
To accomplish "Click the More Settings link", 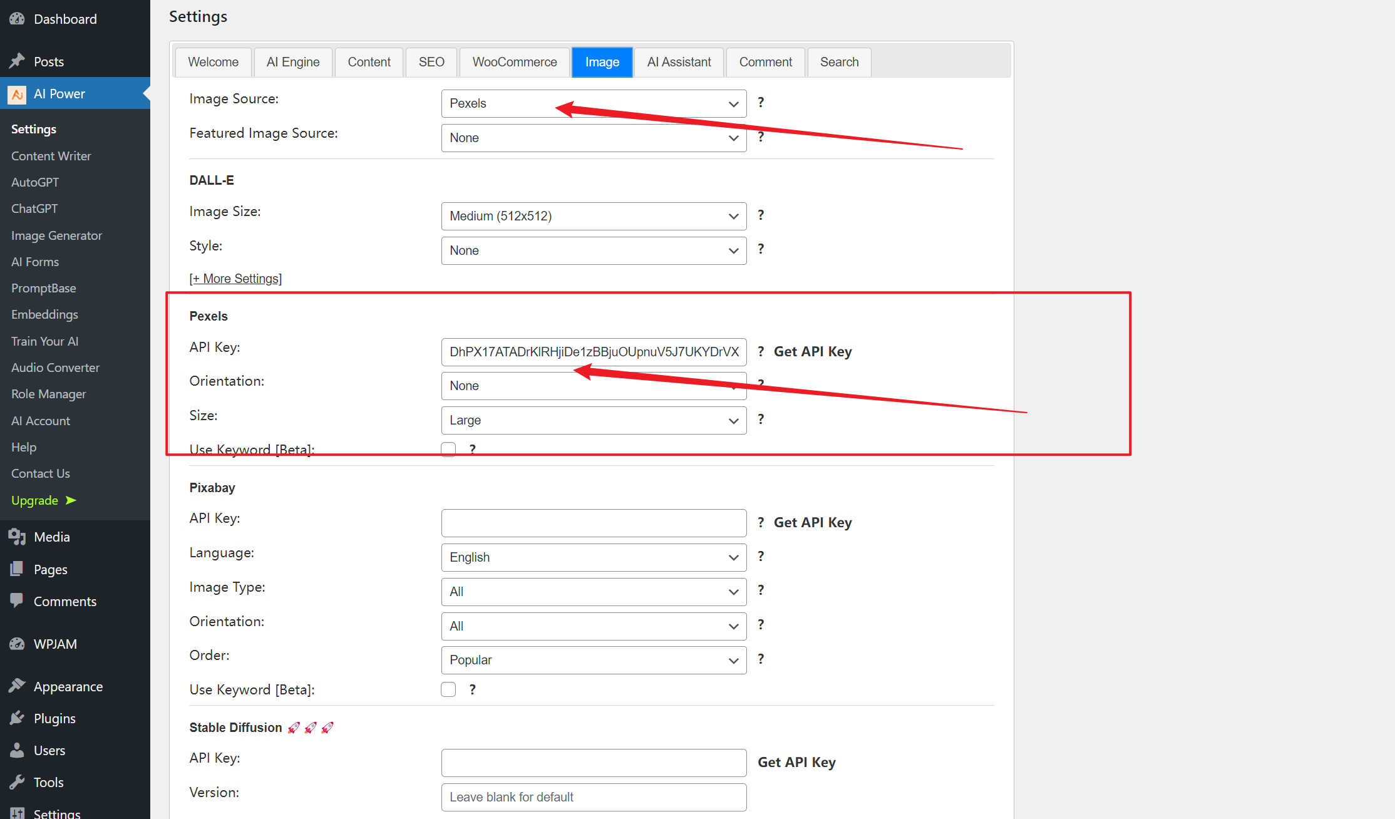I will click(x=235, y=279).
